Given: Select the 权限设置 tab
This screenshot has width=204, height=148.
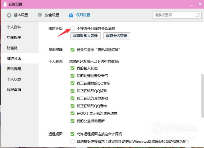Looking at the screenshot, I should [80, 15].
